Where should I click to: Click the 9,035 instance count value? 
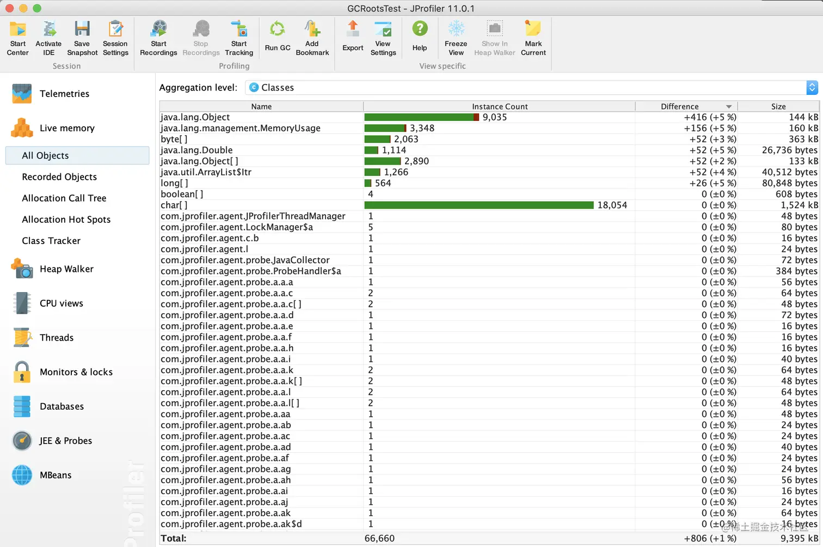tap(495, 117)
